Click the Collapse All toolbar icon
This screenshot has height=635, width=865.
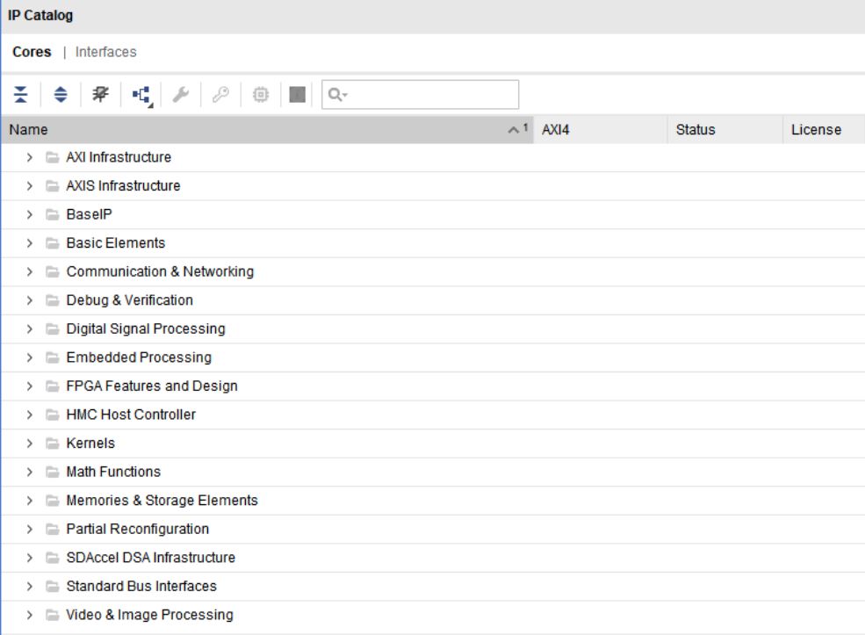[20, 94]
